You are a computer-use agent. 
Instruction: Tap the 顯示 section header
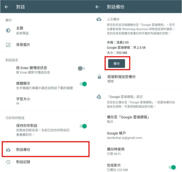pos(9,20)
